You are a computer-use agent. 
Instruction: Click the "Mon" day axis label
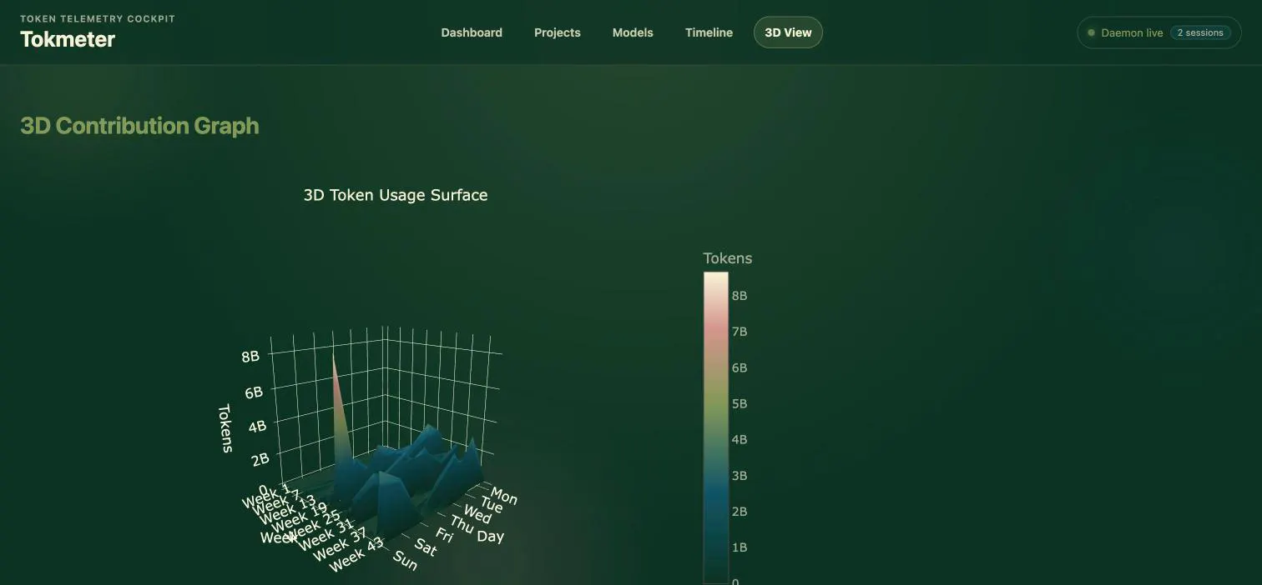click(x=503, y=497)
